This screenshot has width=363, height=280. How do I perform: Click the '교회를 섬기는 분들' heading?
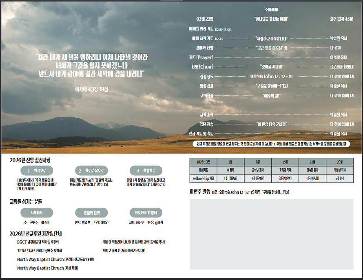[26, 202]
